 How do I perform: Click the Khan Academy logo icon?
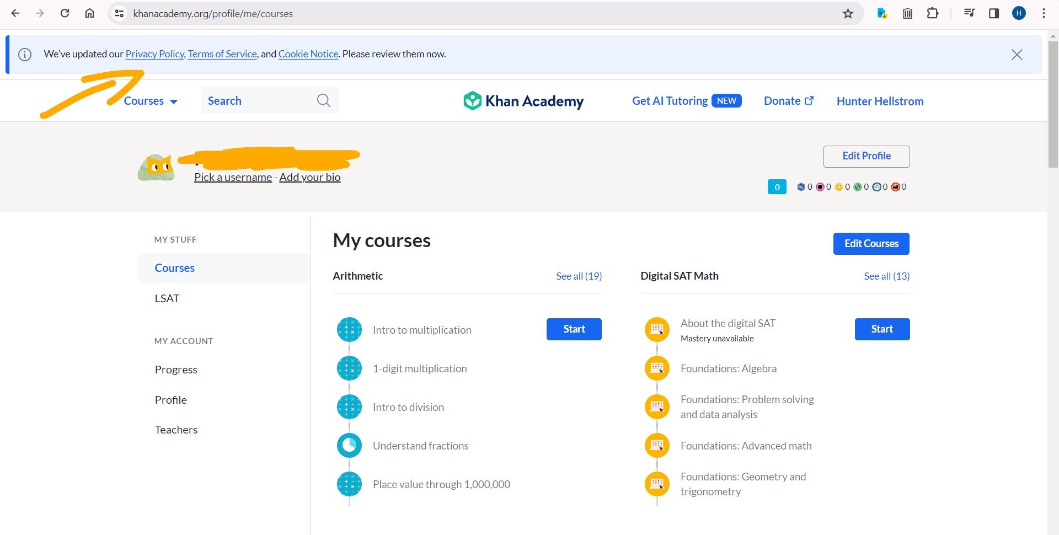[474, 100]
